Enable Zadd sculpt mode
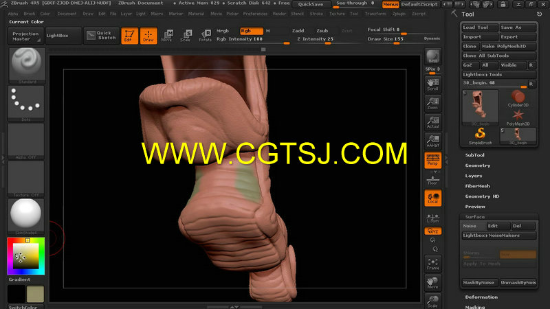550x309 pixels. click(298, 31)
